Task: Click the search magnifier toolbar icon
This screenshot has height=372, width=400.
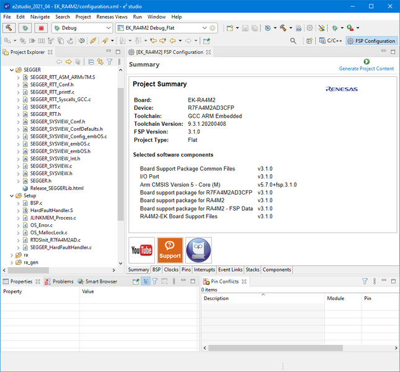Action: (293, 41)
